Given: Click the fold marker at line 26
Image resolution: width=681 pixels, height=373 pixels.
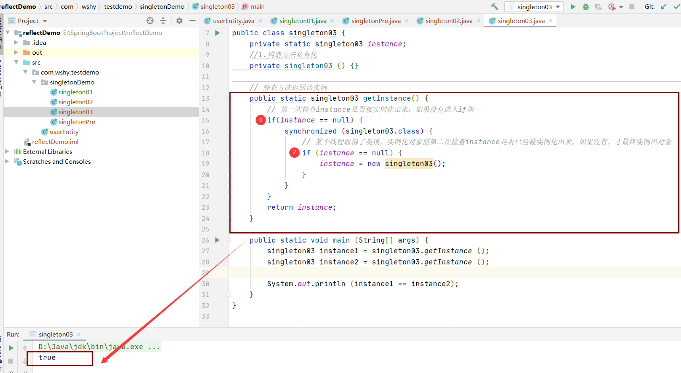Looking at the screenshot, I should [x=229, y=240].
